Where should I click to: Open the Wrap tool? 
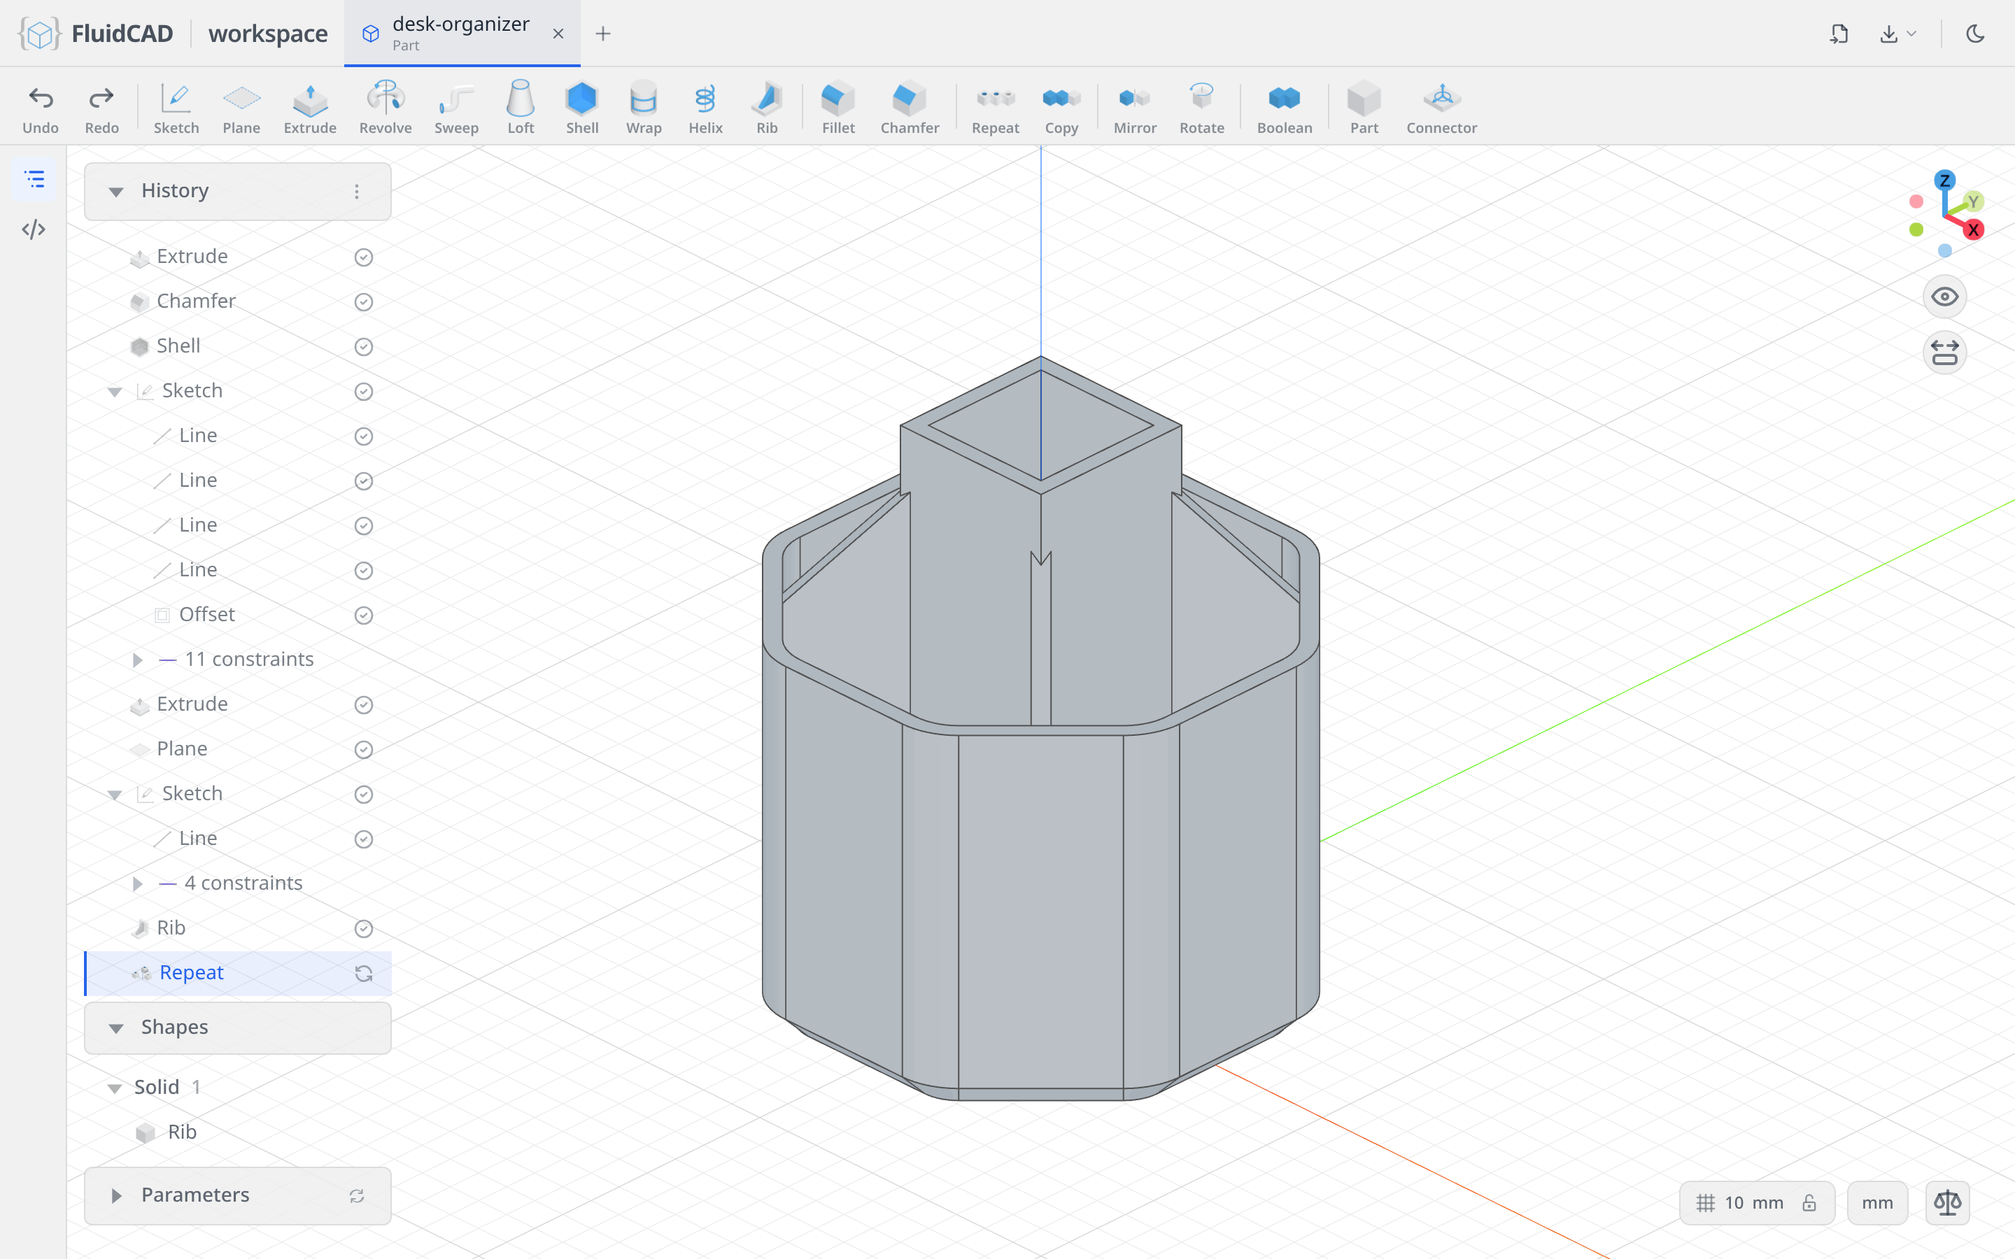click(x=644, y=108)
